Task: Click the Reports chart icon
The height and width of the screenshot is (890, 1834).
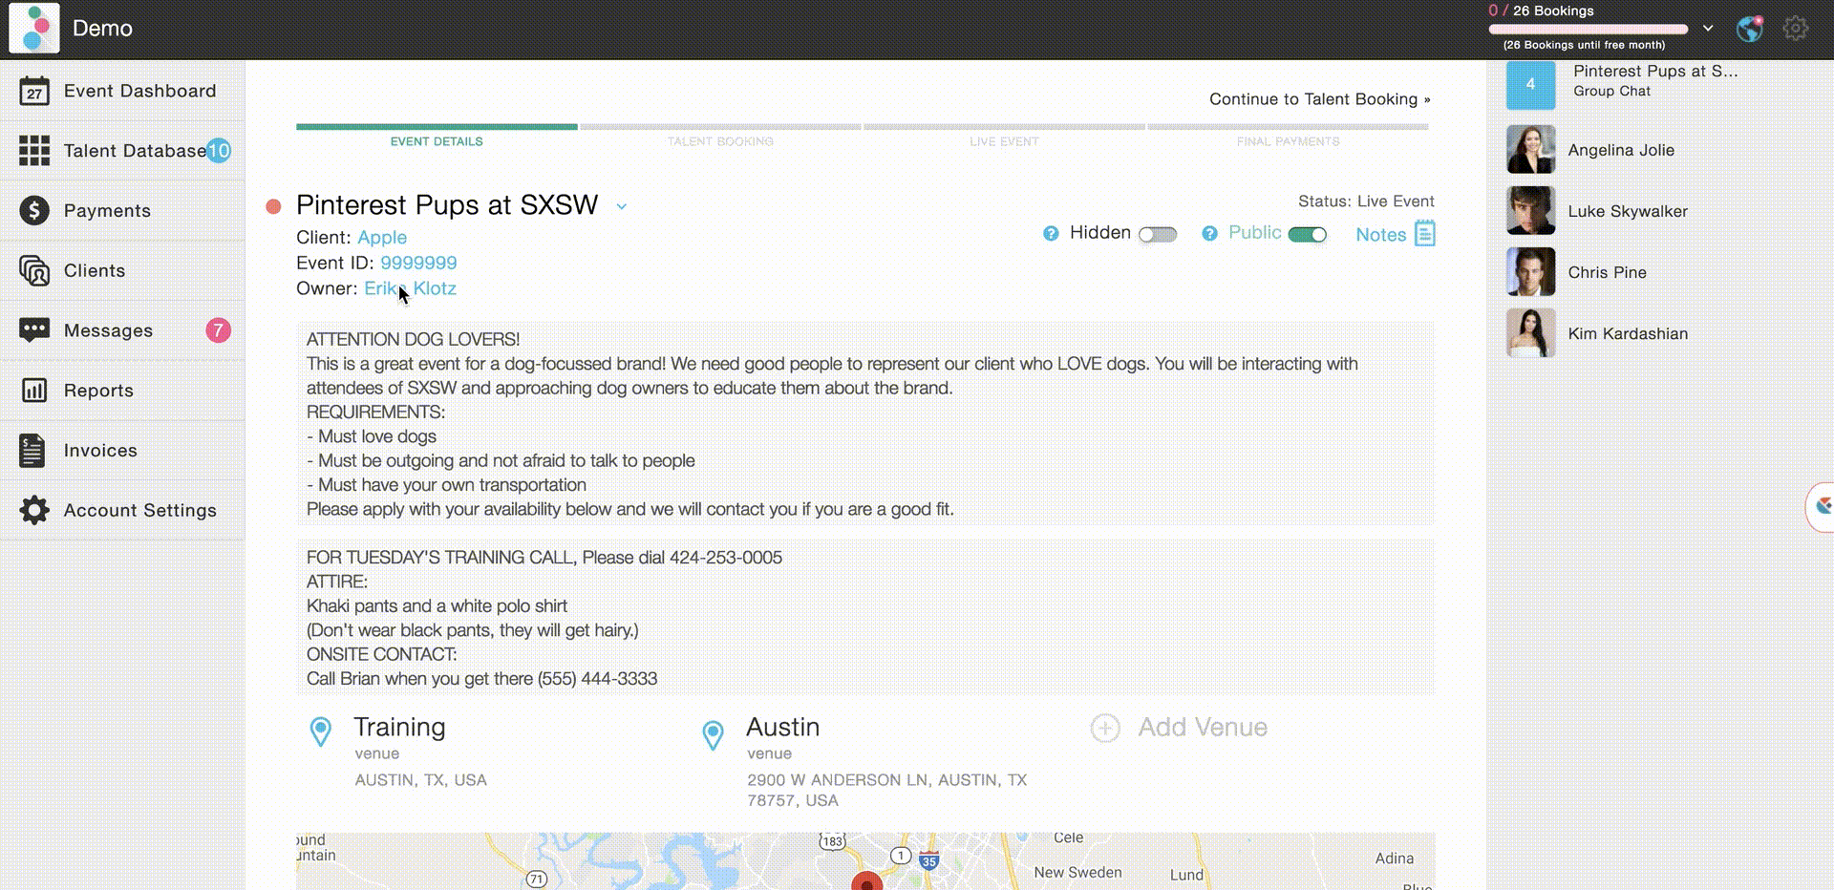Action: [x=34, y=391]
